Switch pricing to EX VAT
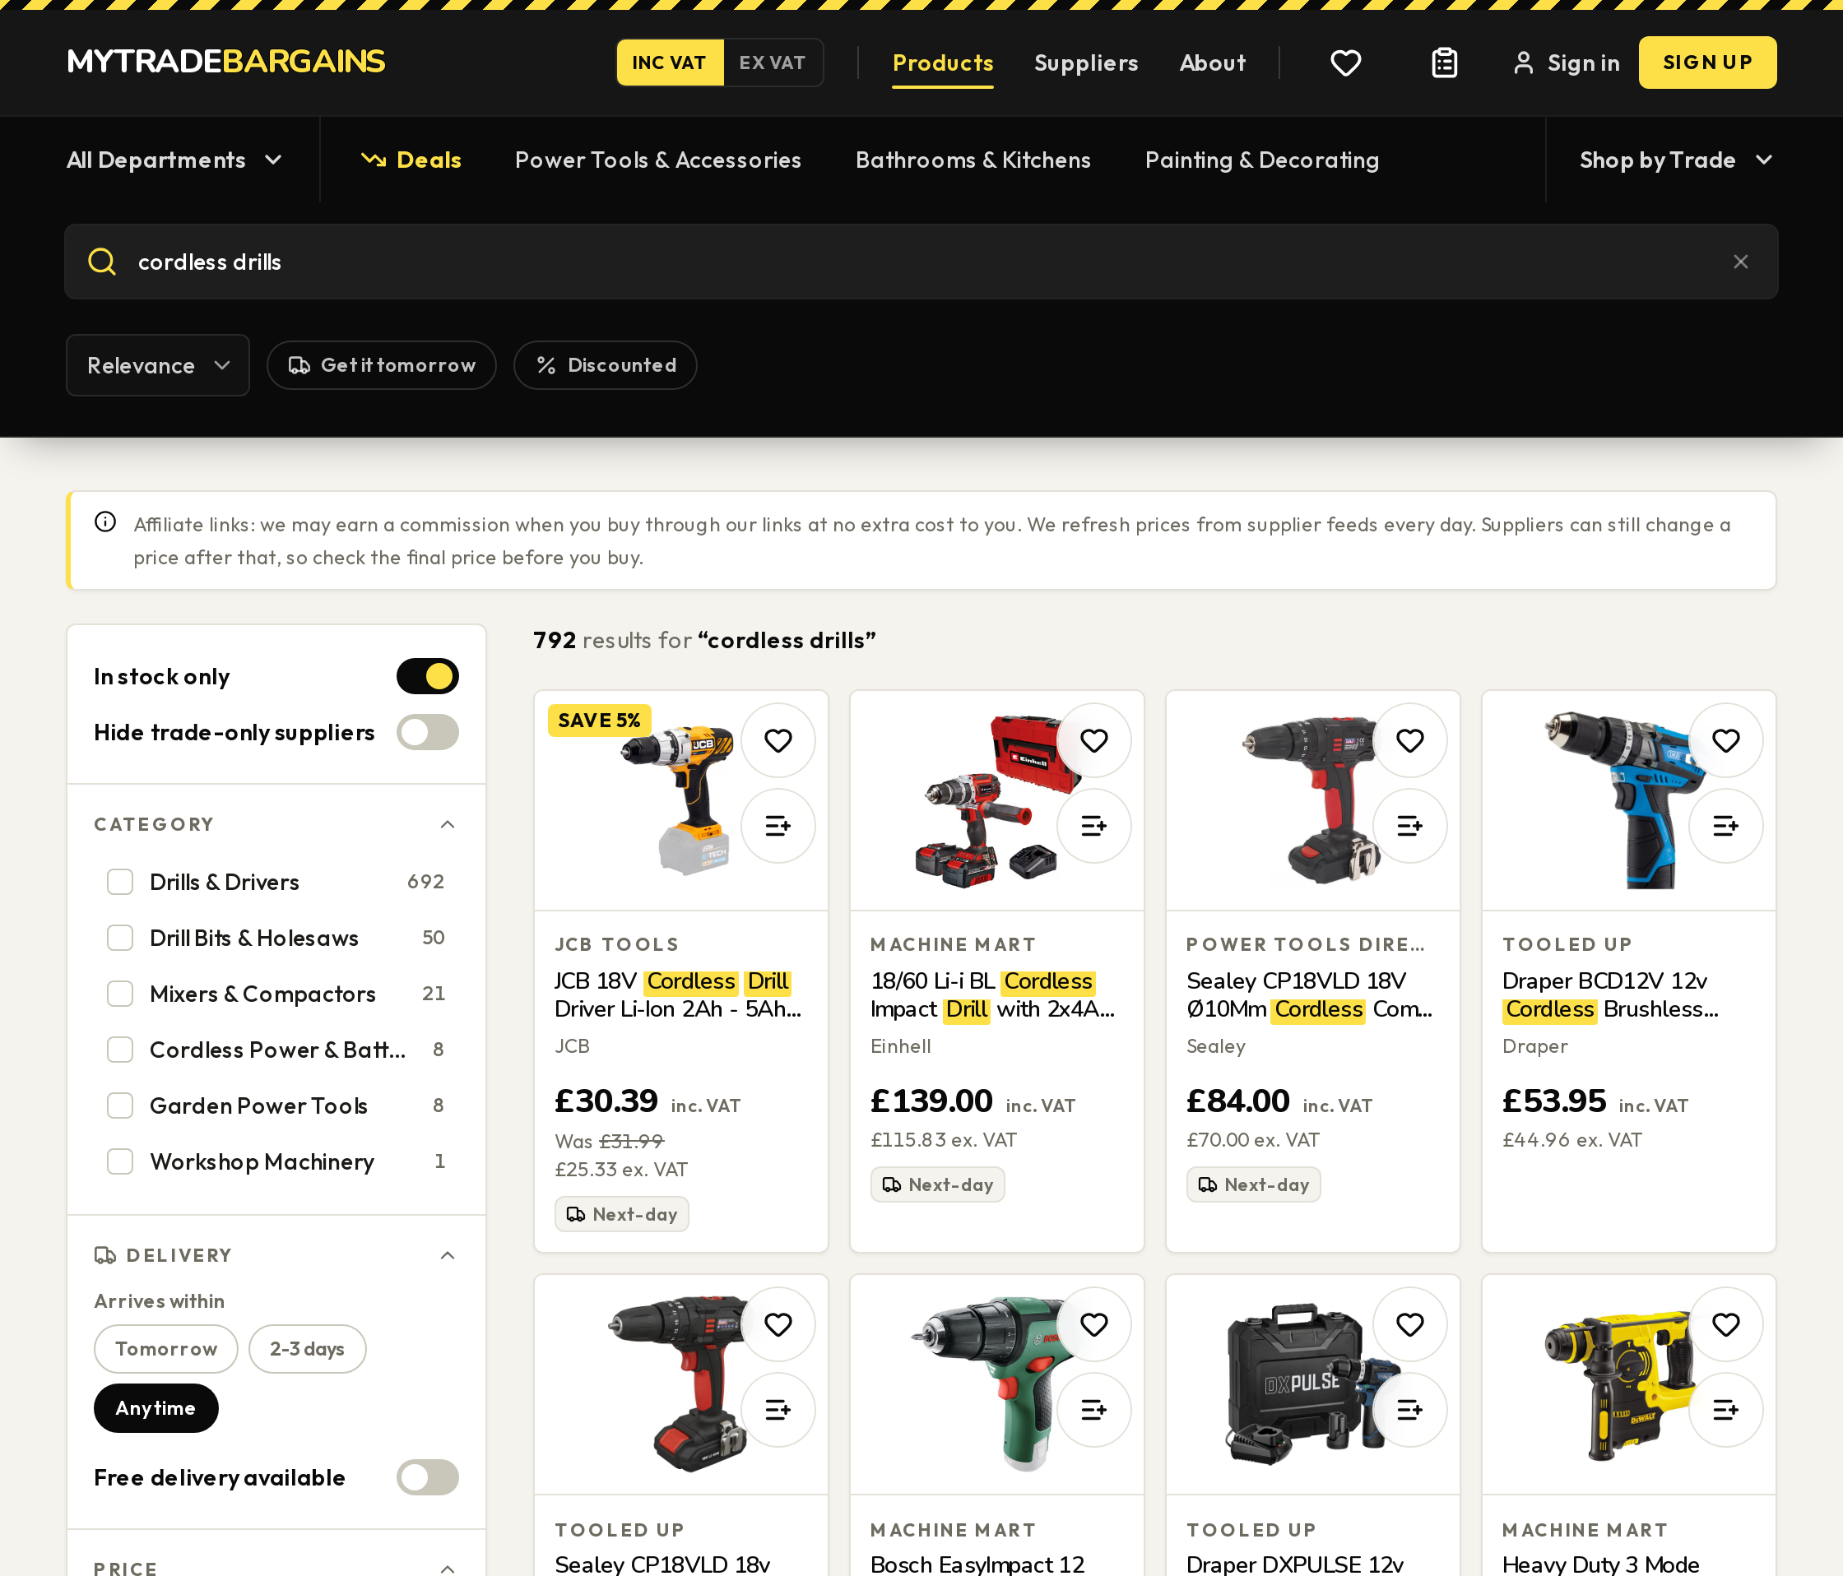This screenshot has width=1843, height=1576. click(x=772, y=63)
